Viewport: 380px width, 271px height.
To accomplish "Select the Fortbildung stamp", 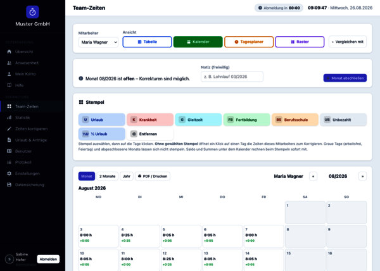I will 247,120.
